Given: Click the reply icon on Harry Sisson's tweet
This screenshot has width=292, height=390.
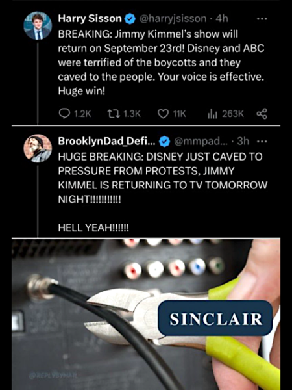Looking at the screenshot, I should [64, 114].
